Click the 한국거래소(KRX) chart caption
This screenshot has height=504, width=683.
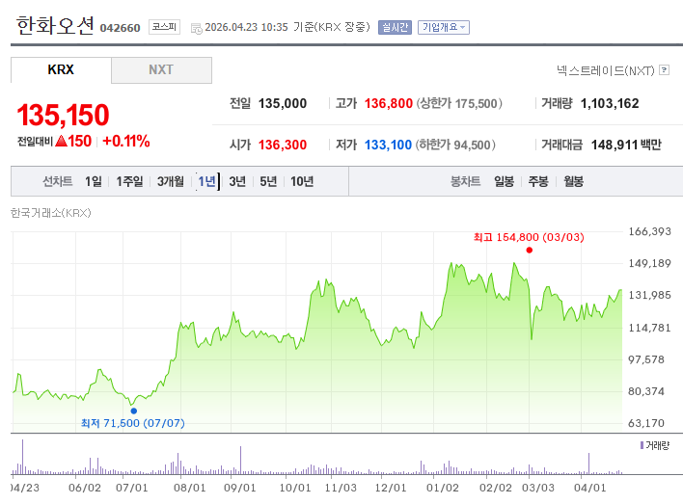51,213
